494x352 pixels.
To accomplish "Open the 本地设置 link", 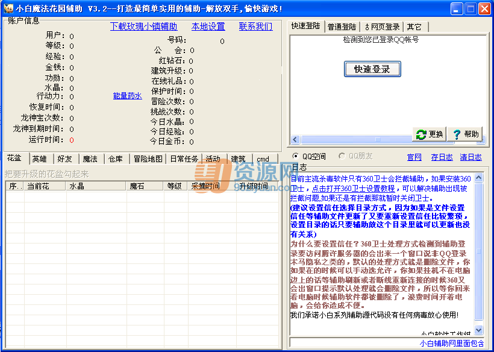I will (208, 27).
